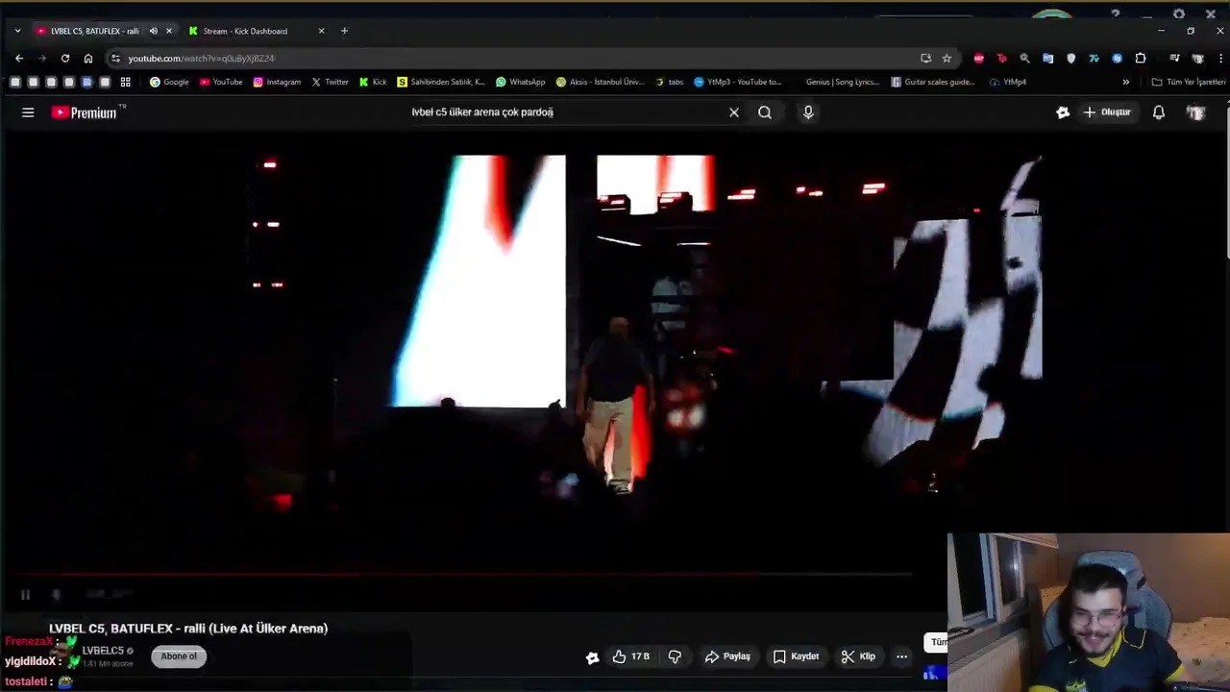
Task: Open the Aksis - İstanbul Üniv bookmark
Action: click(601, 82)
